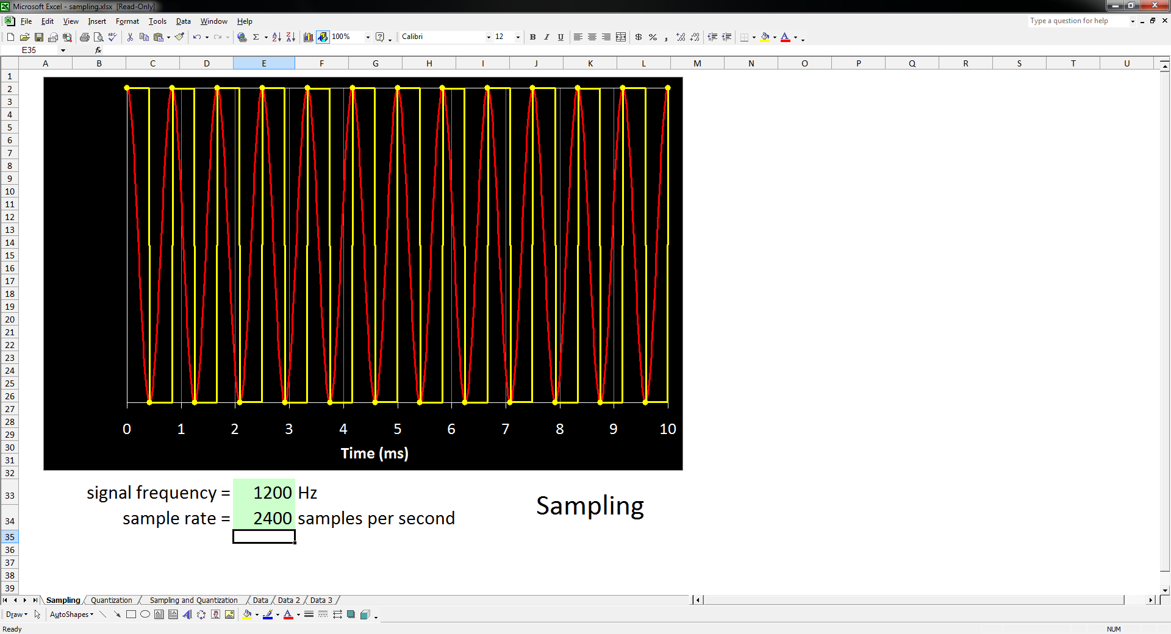Open the Insert menu
Image resolution: width=1171 pixels, height=634 pixels.
click(97, 21)
